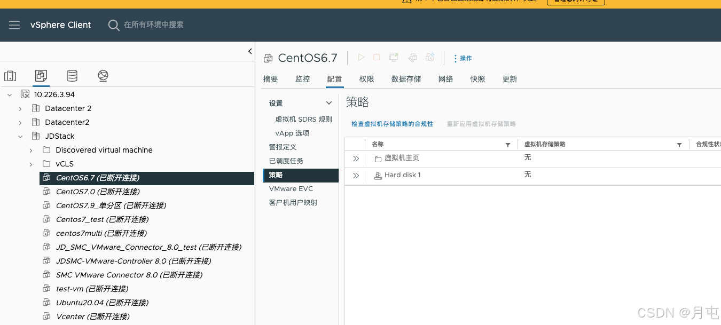721x325 pixels.
Task: Collapse the 10.226.3.94 tree node
Action: pos(10,94)
